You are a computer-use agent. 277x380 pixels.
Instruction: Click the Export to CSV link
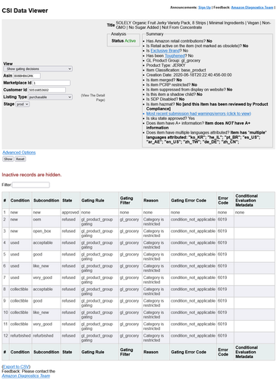click(16, 366)
